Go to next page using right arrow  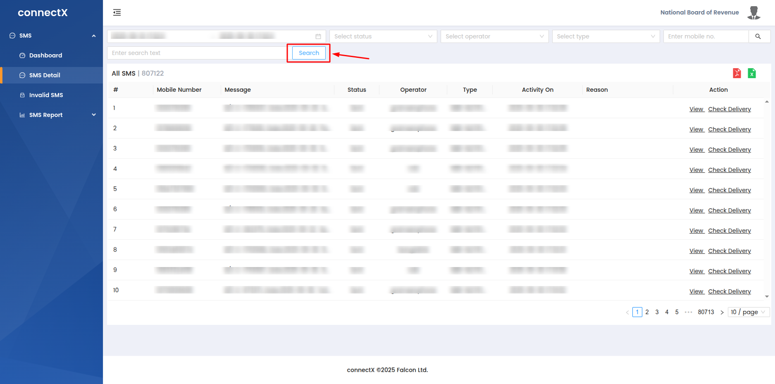pyautogui.click(x=722, y=312)
